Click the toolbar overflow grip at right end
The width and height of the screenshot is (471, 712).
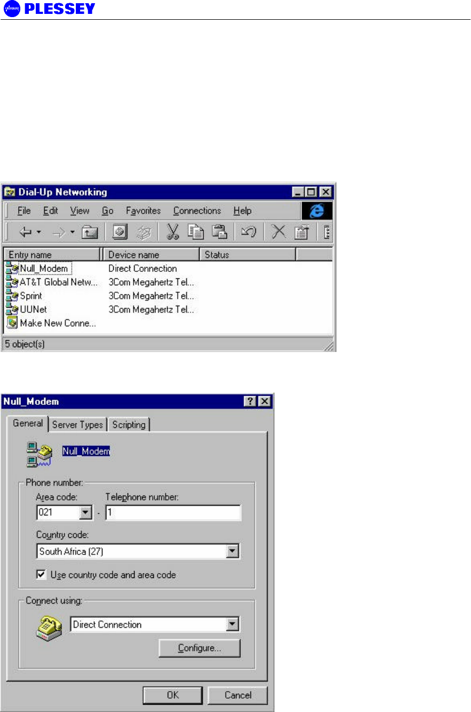click(327, 232)
